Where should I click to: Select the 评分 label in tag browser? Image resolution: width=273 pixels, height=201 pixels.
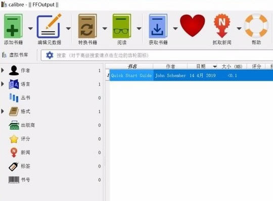25,139
